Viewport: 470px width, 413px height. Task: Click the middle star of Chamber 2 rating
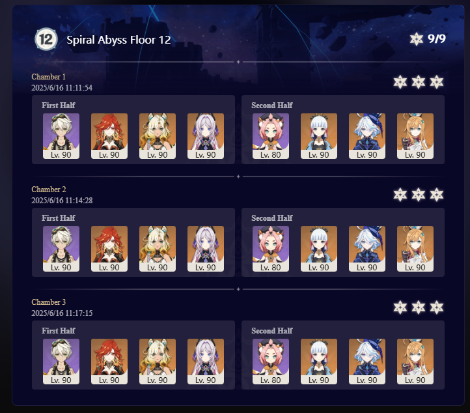point(418,195)
